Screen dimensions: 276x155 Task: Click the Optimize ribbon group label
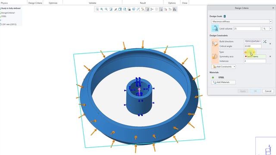[53, 3]
